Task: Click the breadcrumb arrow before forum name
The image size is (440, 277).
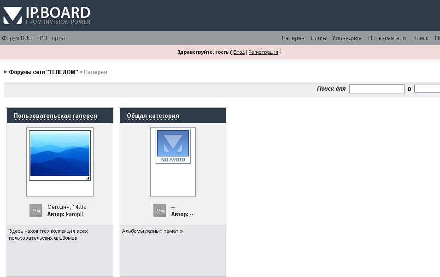Action: click(x=6, y=72)
